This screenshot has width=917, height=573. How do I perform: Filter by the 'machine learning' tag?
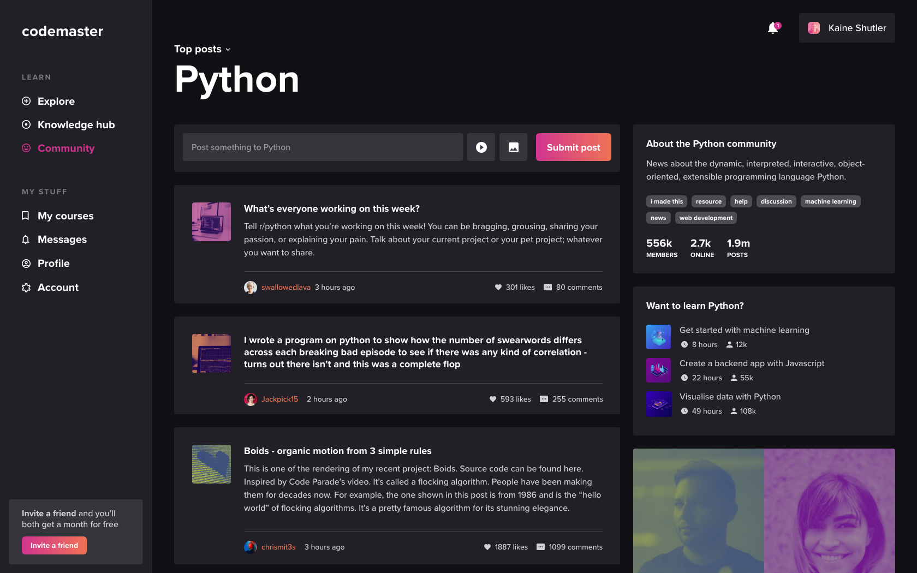(x=830, y=201)
